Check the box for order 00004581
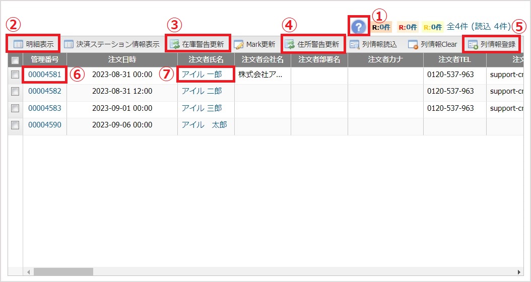Viewport: 531px width, 282px height. pos(15,75)
